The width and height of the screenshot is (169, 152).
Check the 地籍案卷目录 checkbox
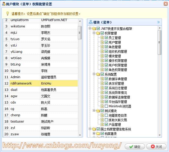click(x=106, y=115)
